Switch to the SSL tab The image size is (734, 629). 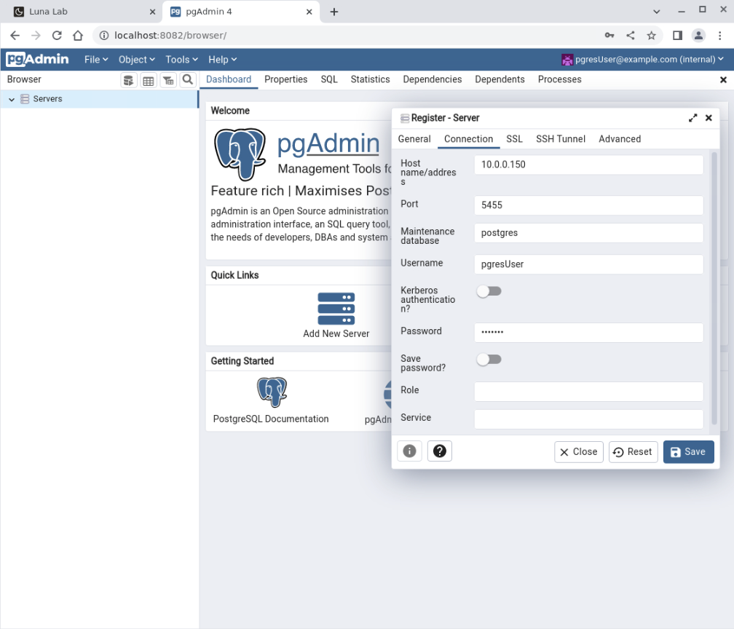coord(514,139)
